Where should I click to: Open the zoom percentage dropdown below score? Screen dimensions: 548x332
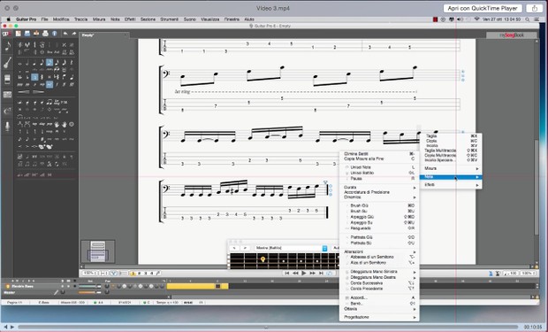click(x=90, y=274)
